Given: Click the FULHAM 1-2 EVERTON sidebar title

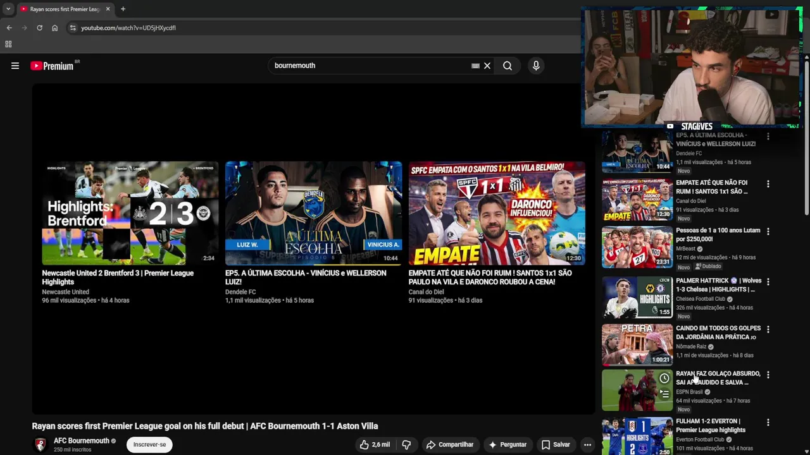Looking at the screenshot, I should 711,425.
